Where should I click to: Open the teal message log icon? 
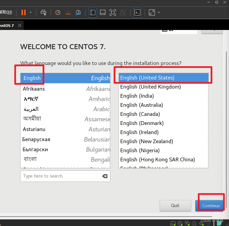[219, 223]
